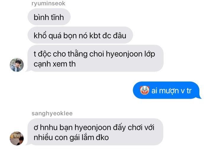This screenshot has width=213, height=149.
Task: Click the sanghyeoklee sender name label
Action: 52,113
